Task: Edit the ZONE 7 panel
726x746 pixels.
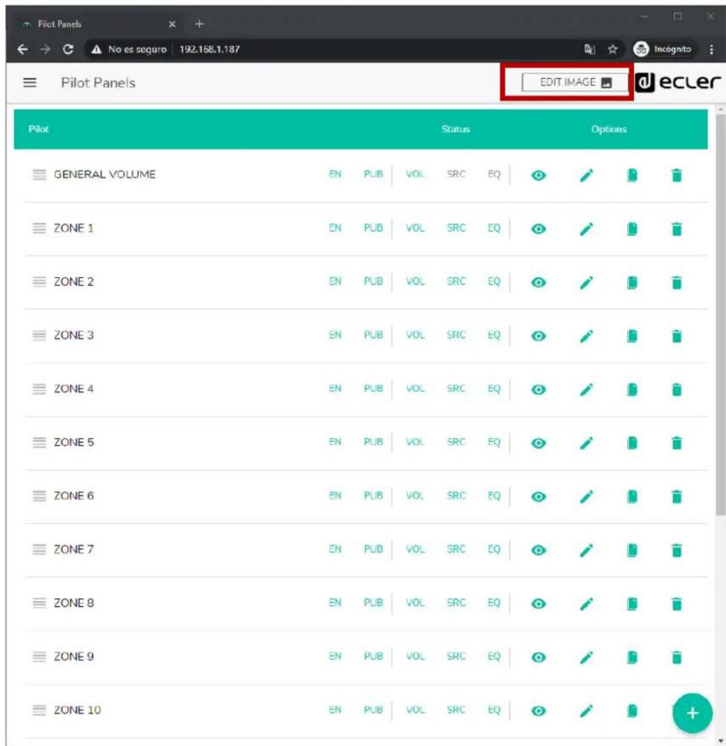Action: point(586,551)
